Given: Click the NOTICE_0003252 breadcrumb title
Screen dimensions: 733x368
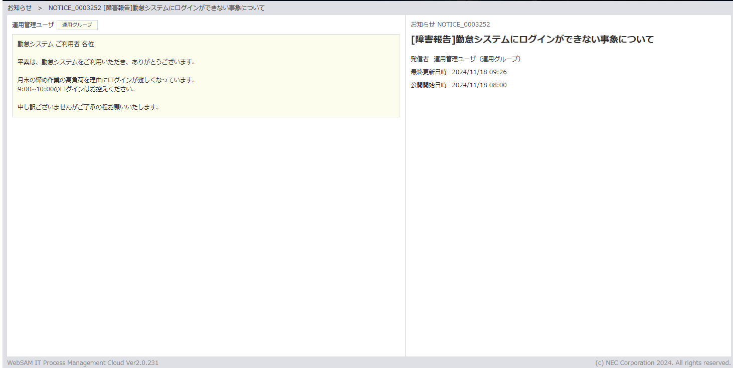Looking at the screenshot, I should 156,8.
